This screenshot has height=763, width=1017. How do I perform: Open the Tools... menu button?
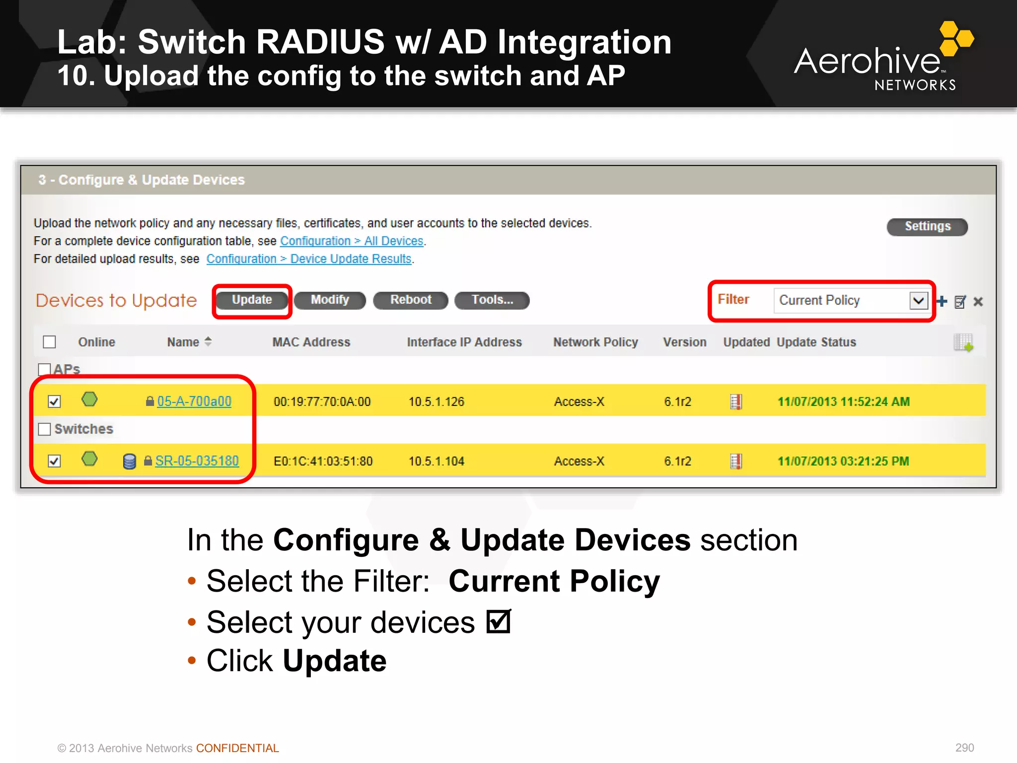(492, 300)
